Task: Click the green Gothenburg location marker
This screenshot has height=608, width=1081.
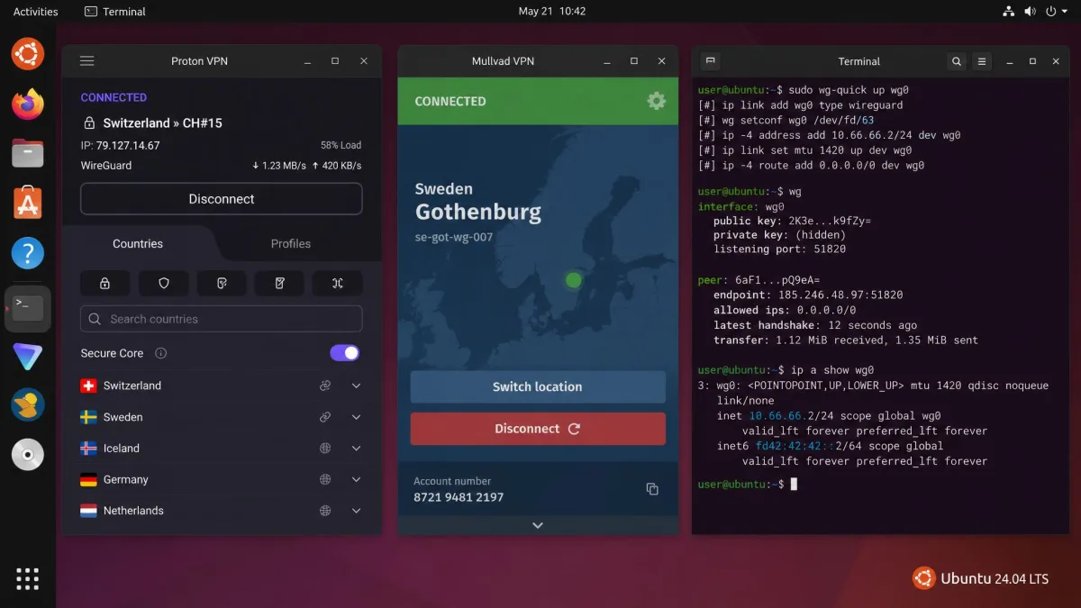Action: 574,280
